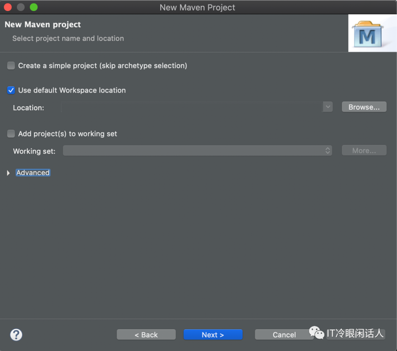This screenshot has height=351, width=397.
Task: Maximize window with the green button
Action: coord(34,7)
